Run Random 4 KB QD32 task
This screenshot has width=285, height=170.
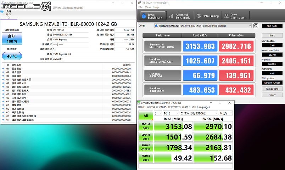(163, 90)
